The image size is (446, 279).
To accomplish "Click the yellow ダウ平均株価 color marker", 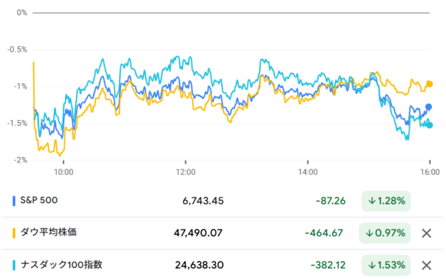I will point(15,233).
